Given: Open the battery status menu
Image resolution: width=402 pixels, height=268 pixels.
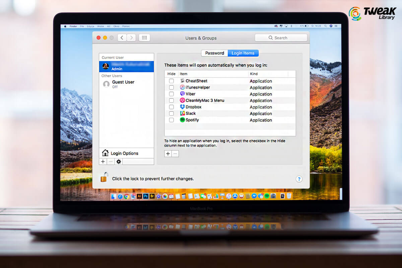Looking at the screenshot, I should click(x=306, y=26).
